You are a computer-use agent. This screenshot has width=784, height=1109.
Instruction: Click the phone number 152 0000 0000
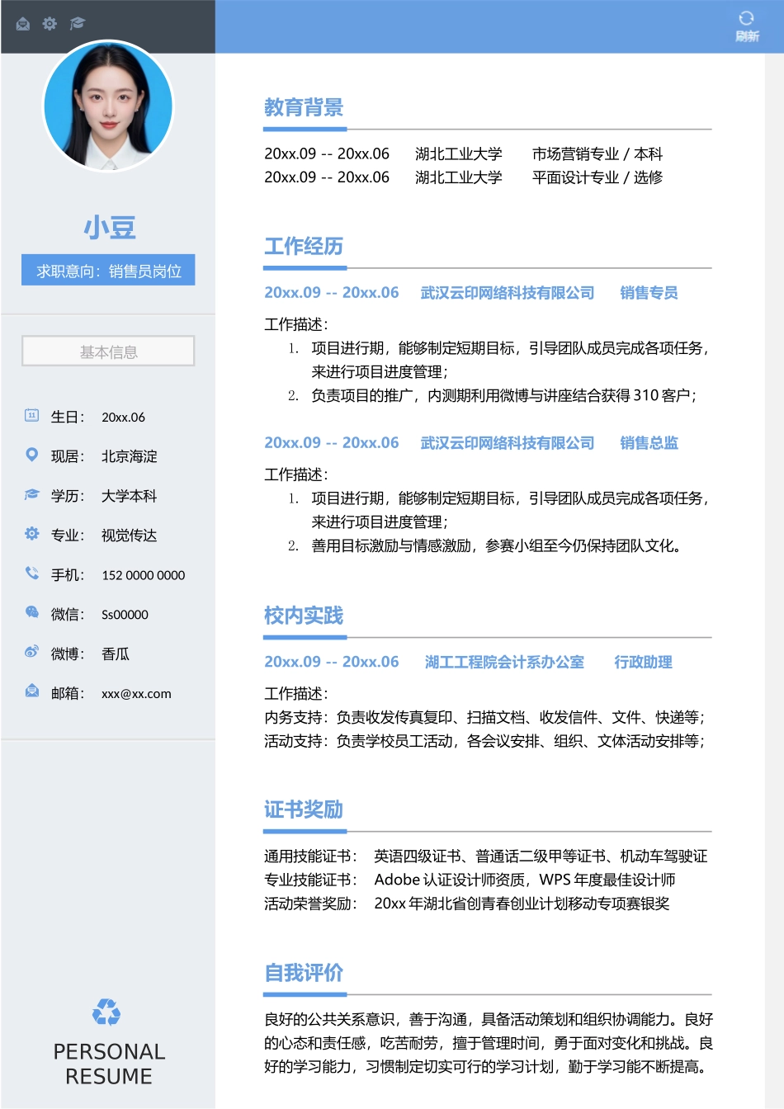[x=144, y=575]
